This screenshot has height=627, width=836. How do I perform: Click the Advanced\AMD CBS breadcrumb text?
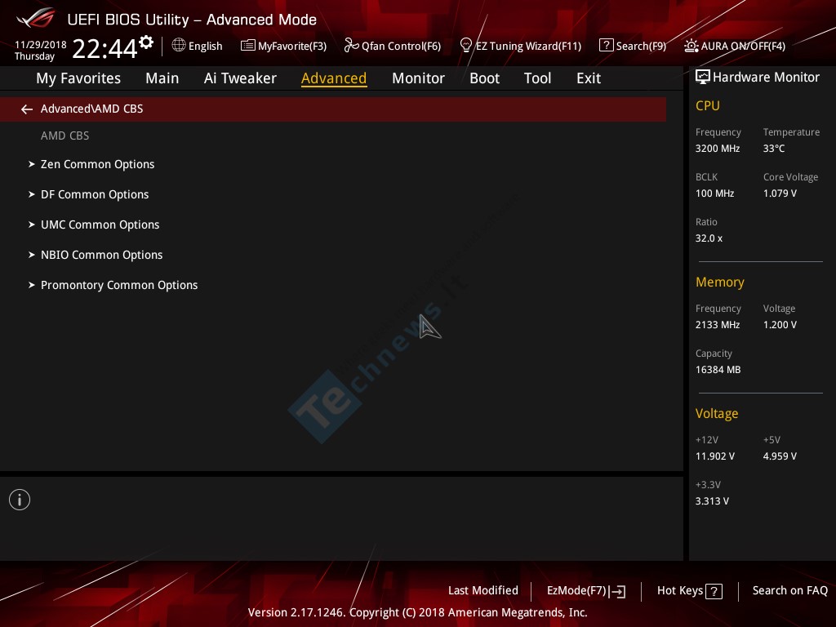click(x=91, y=109)
